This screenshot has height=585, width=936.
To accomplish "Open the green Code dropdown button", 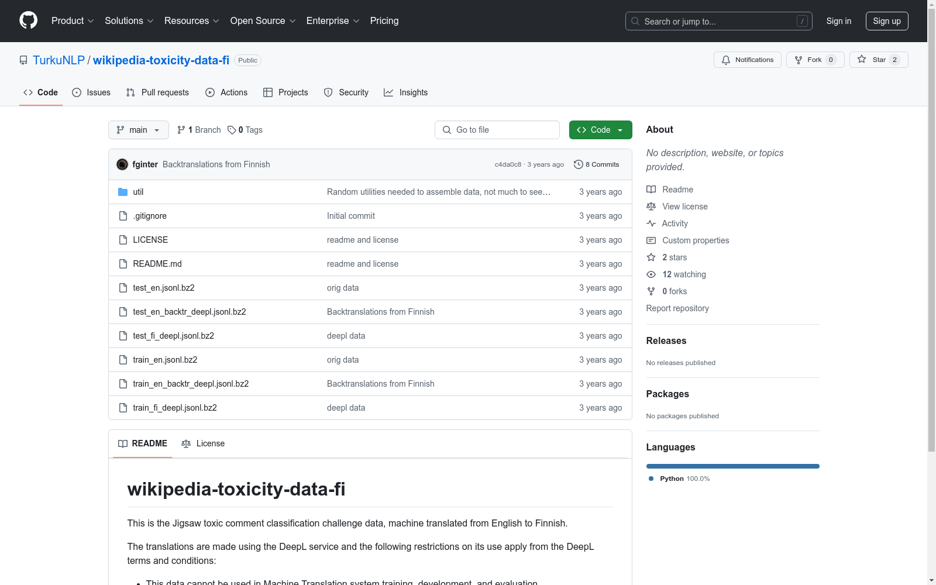I will (601, 130).
